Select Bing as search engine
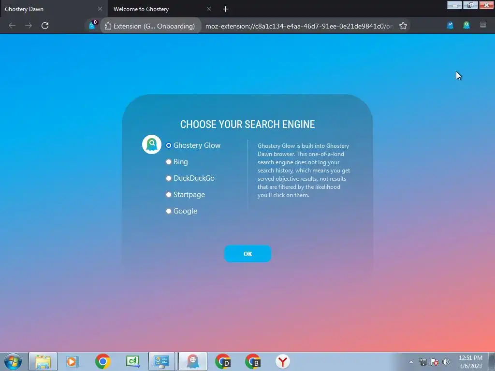The image size is (495, 371). pos(169,162)
